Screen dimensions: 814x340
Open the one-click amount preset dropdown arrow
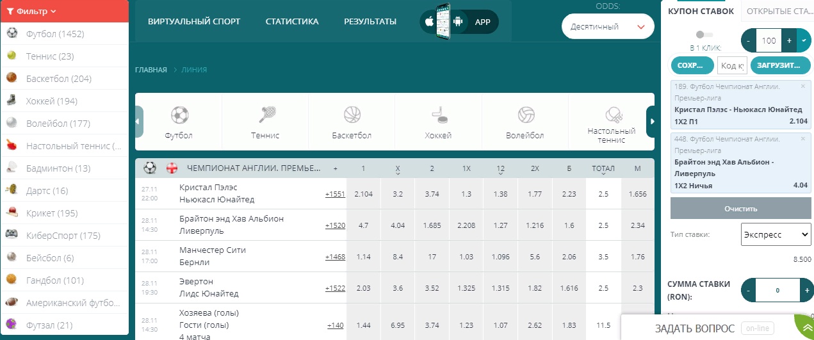click(x=804, y=40)
